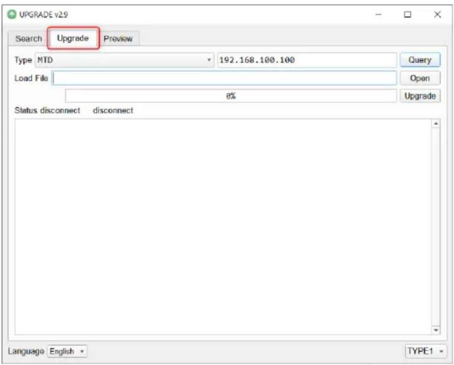
Task: Click the 'Language' label
Action: [x=26, y=351]
